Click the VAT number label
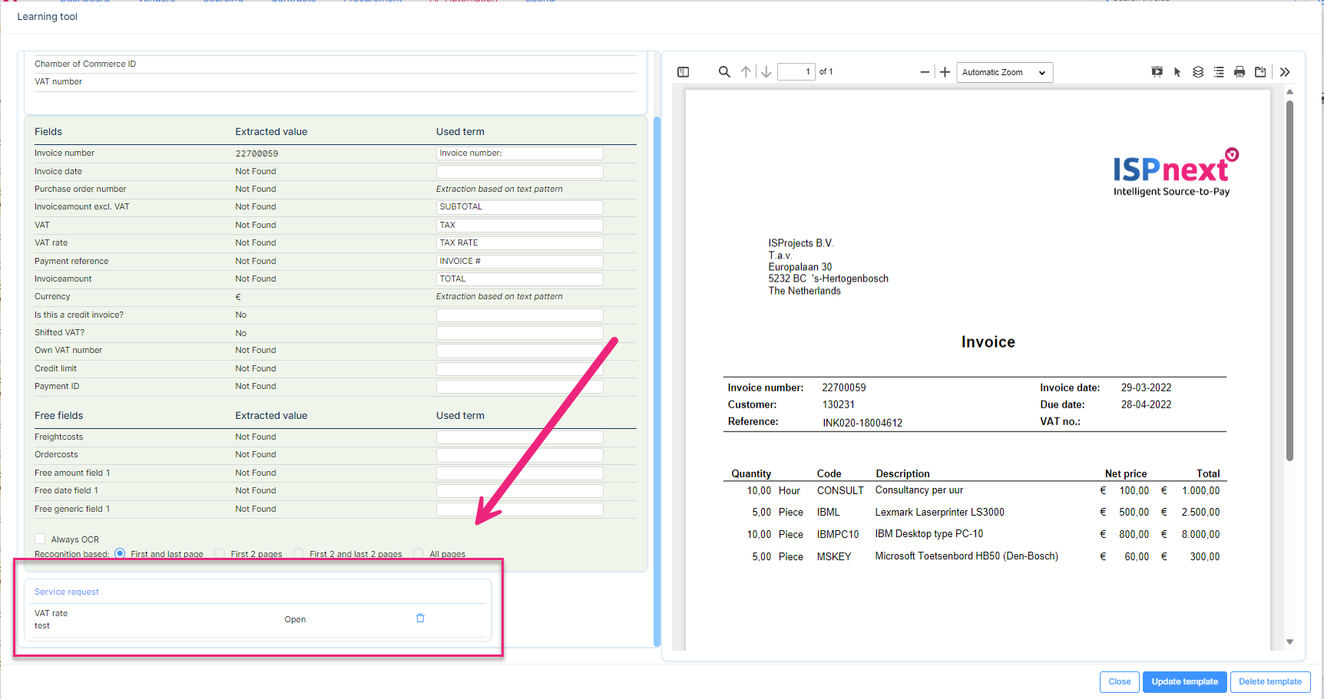The image size is (1324, 699). (x=58, y=82)
